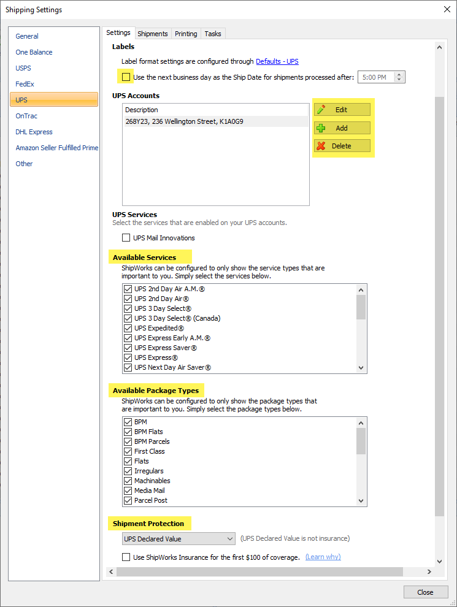Select UPS in the sidebar
This screenshot has width=457, height=607.
[54, 99]
